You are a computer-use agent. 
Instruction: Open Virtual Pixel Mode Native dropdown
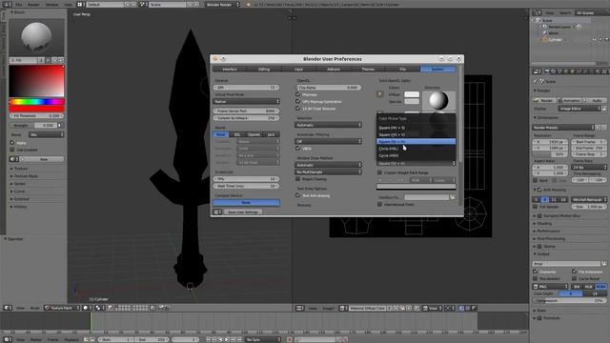point(246,102)
